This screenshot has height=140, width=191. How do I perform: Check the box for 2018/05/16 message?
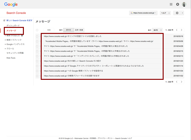coord(37,36)
